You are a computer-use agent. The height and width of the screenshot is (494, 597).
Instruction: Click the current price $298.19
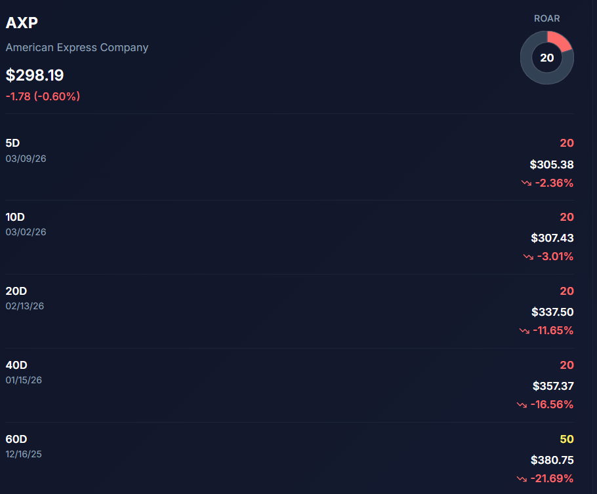(35, 75)
